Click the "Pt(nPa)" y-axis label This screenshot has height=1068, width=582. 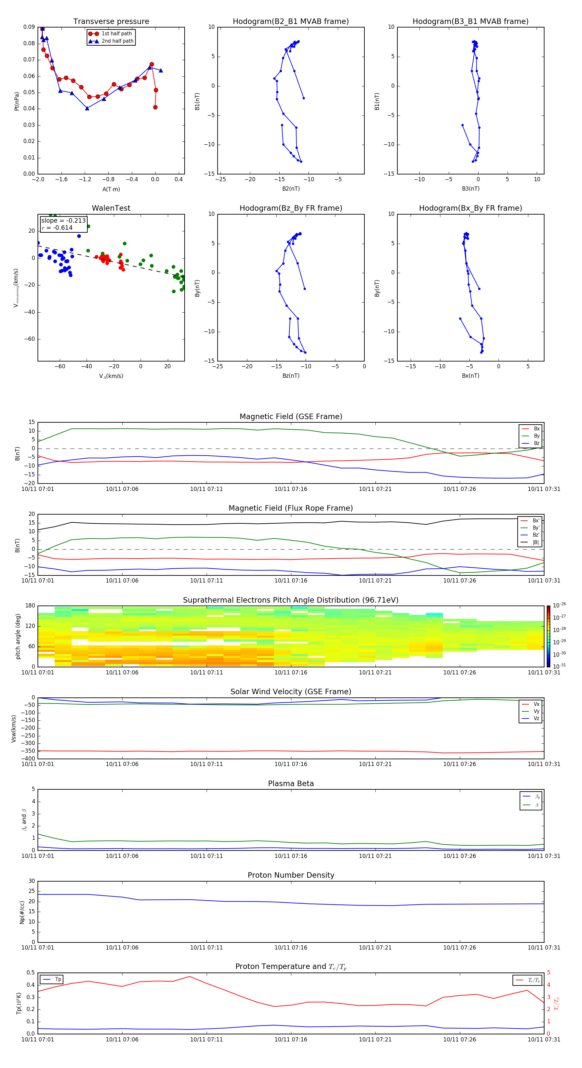point(17,101)
